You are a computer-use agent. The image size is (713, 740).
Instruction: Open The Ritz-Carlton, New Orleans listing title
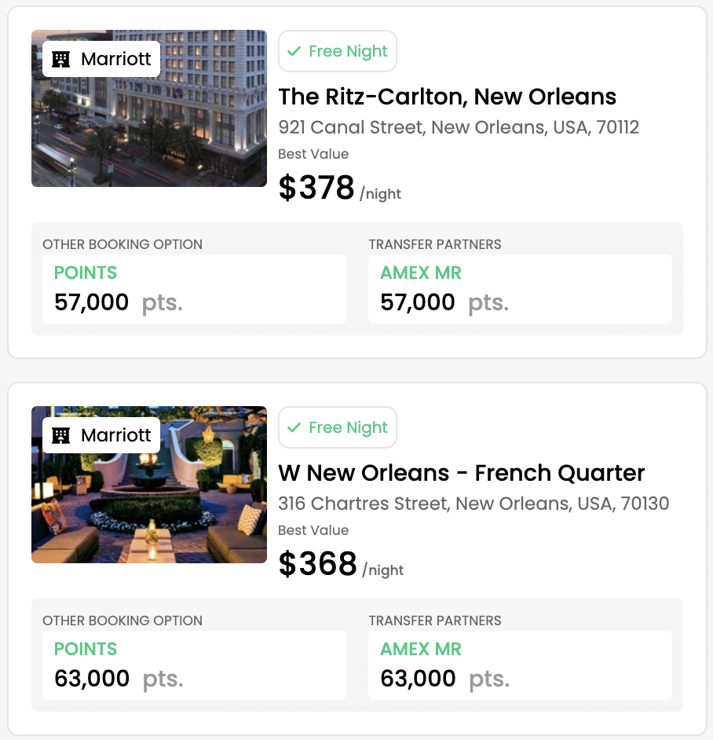[448, 97]
